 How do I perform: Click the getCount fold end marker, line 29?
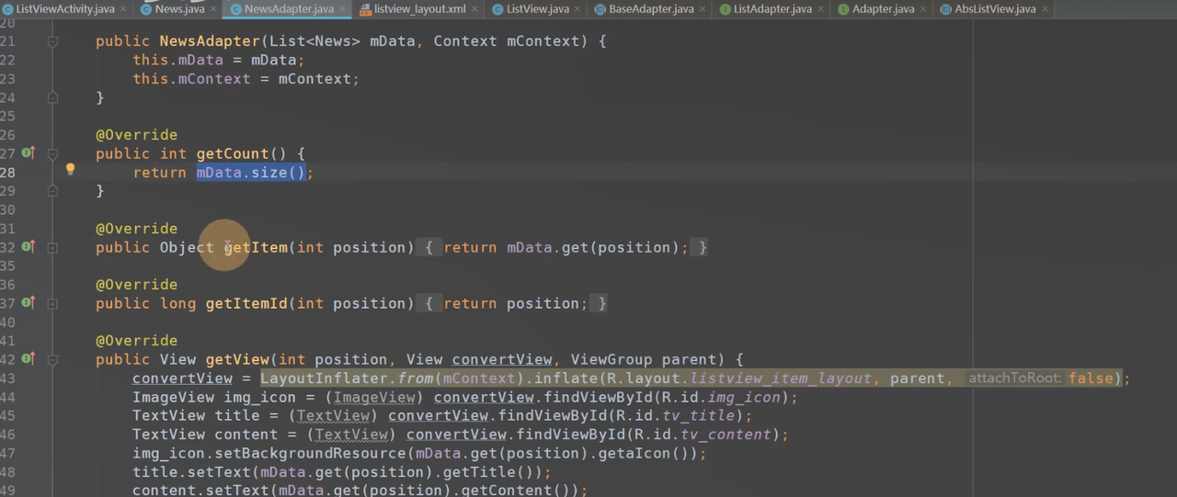(52, 191)
